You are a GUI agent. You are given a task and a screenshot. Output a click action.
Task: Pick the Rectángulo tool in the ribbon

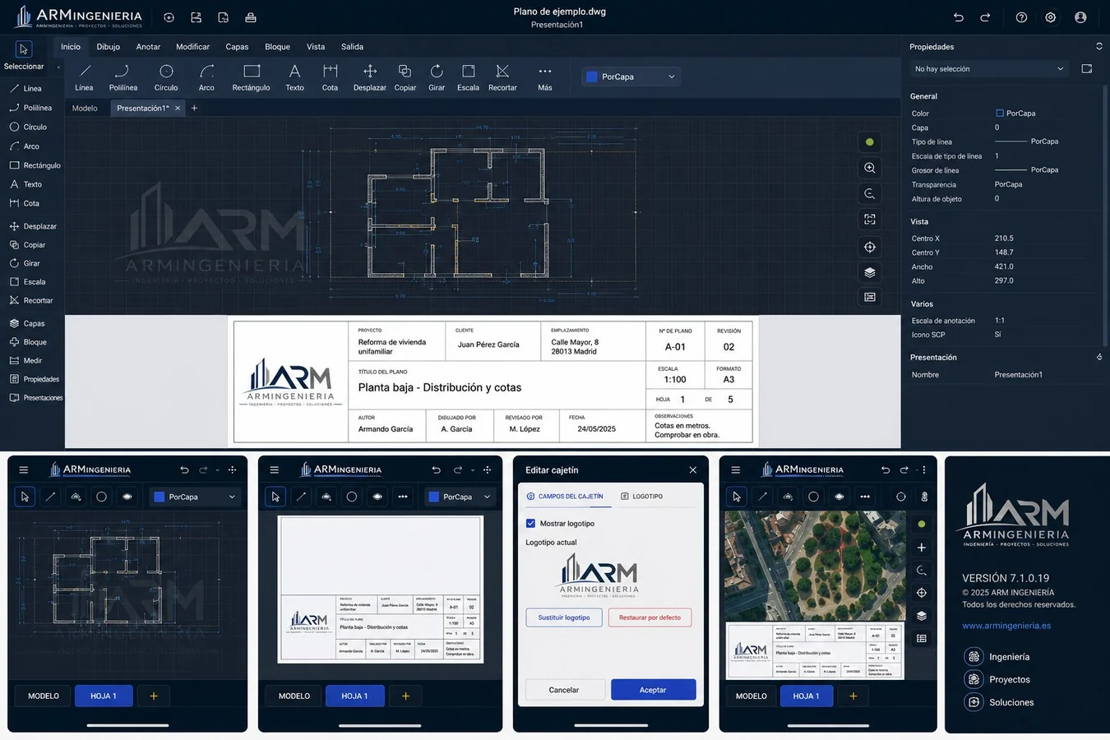(251, 77)
